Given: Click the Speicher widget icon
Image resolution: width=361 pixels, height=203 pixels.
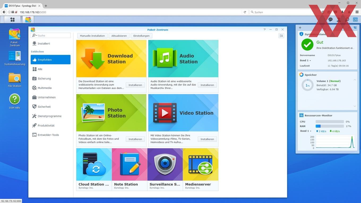Looking at the screenshot, I should [301, 75].
